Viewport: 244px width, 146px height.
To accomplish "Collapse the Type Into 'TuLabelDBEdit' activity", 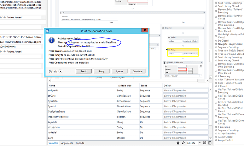I will (202, 62).
